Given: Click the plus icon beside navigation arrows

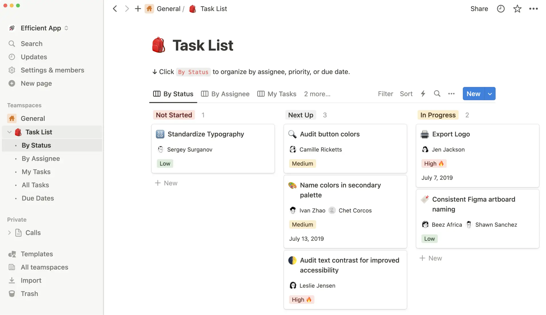Looking at the screenshot, I should (x=138, y=9).
